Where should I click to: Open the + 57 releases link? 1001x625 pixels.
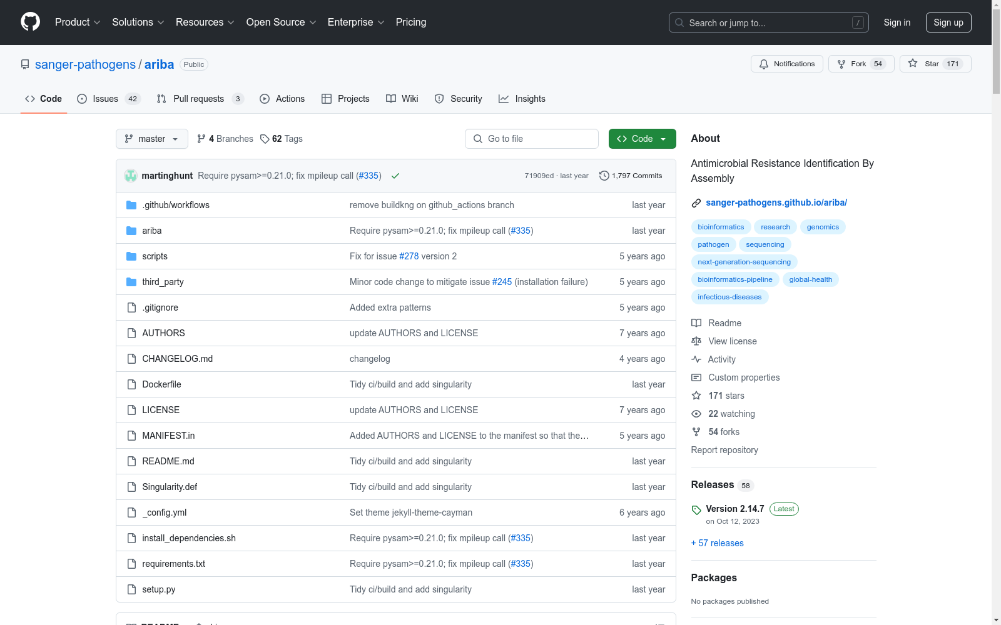tap(718, 543)
